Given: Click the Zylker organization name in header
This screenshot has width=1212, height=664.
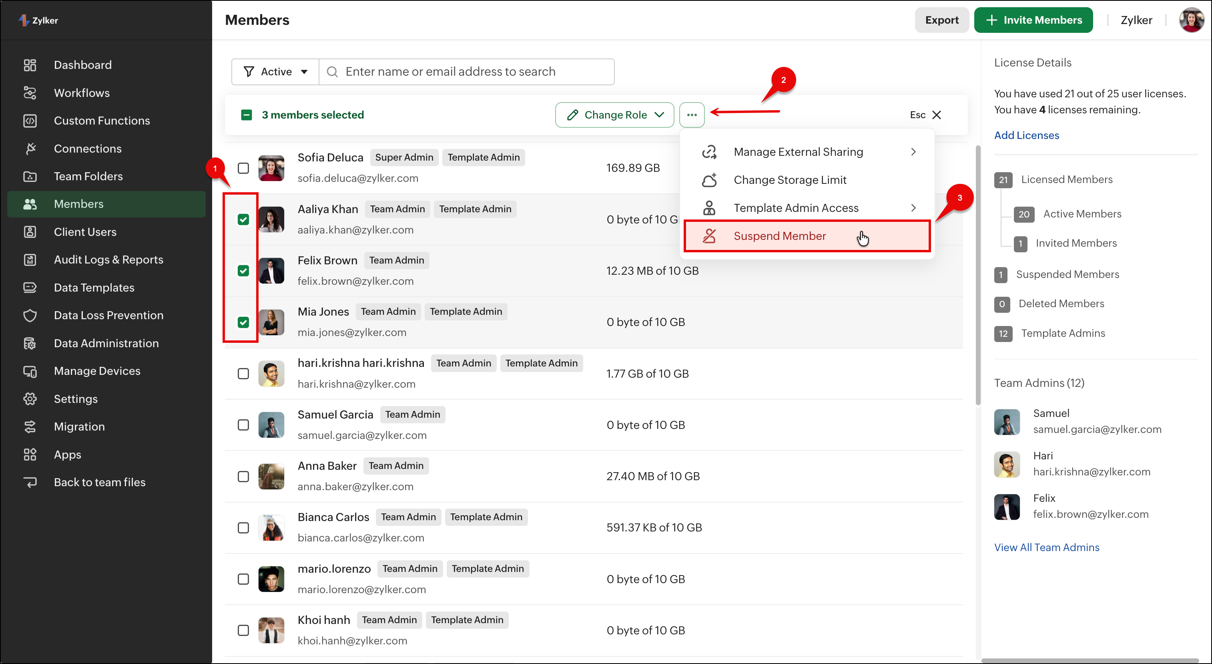Looking at the screenshot, I should pyautogui.click(x=1136, y=20).
